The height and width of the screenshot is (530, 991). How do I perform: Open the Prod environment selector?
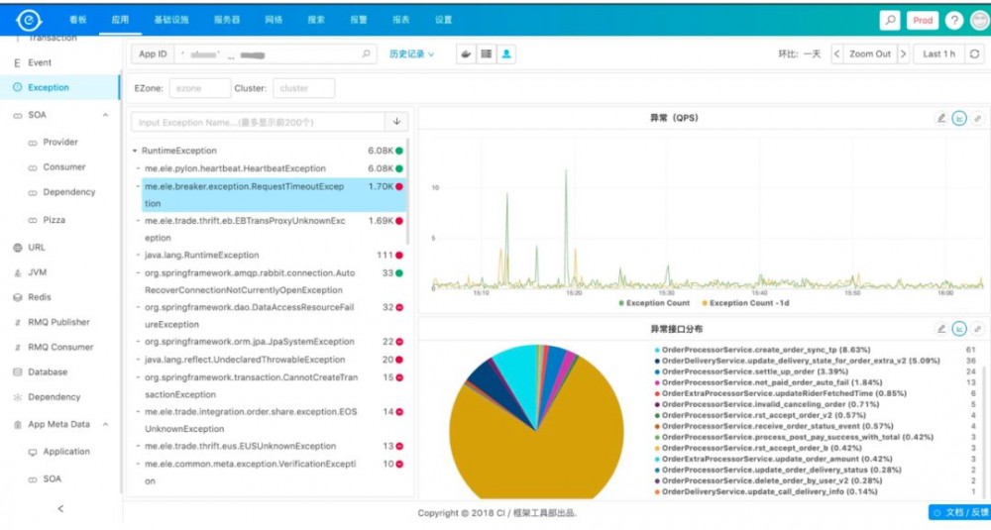(x=922, y=20)
